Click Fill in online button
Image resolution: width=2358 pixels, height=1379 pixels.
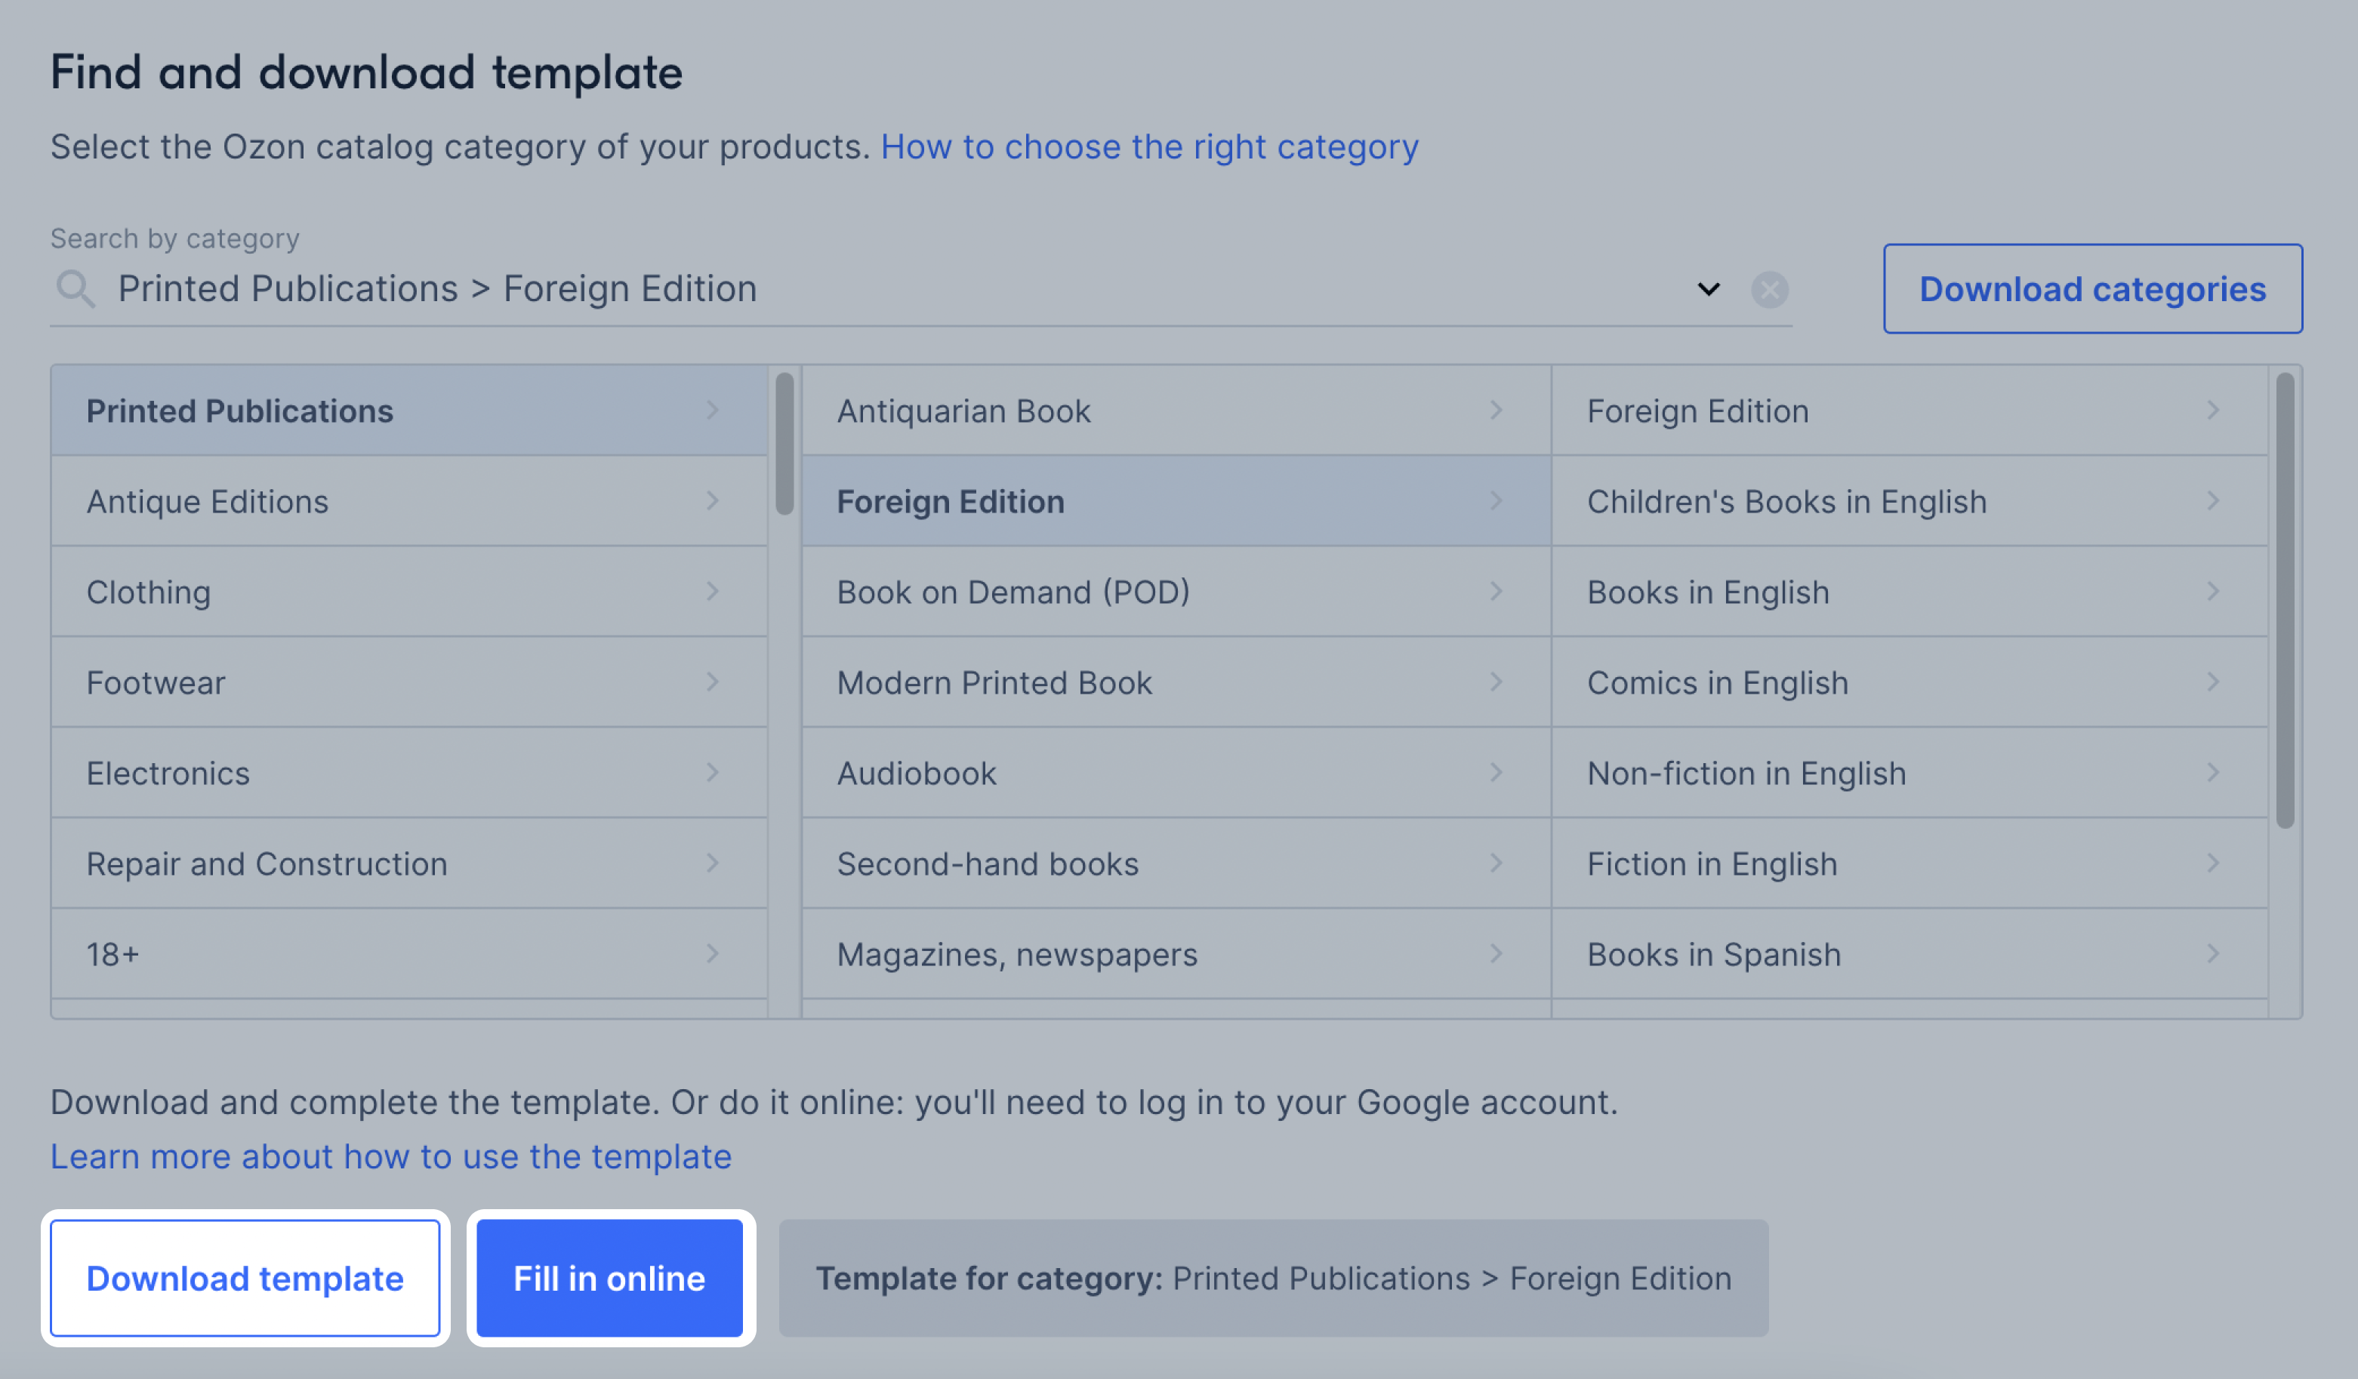[610, 1278]
